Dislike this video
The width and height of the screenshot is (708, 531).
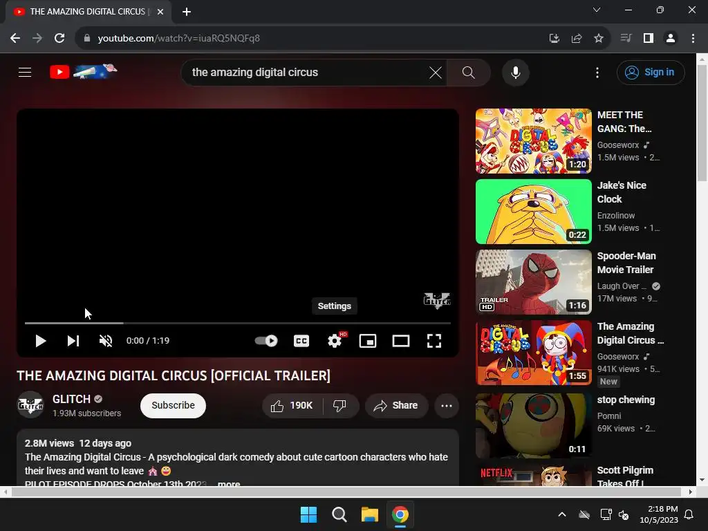340,405
